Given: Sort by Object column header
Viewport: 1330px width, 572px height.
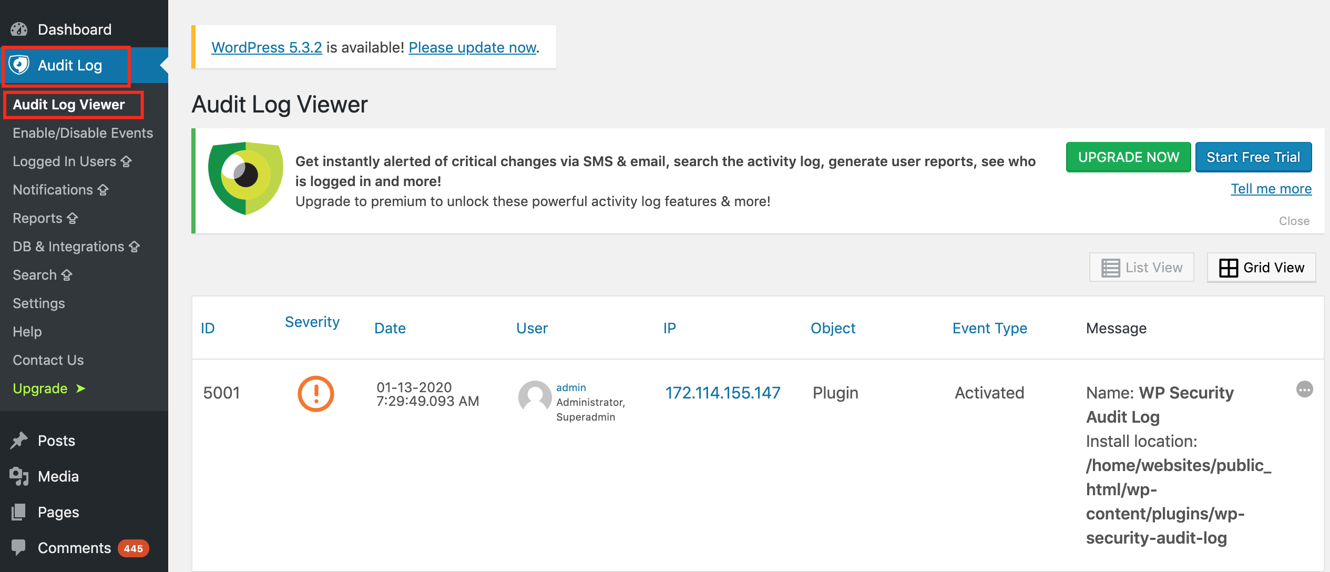Looking at the screenshot, I should tap(833, 328).
